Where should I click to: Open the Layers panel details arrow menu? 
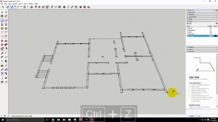coord(217,23)
